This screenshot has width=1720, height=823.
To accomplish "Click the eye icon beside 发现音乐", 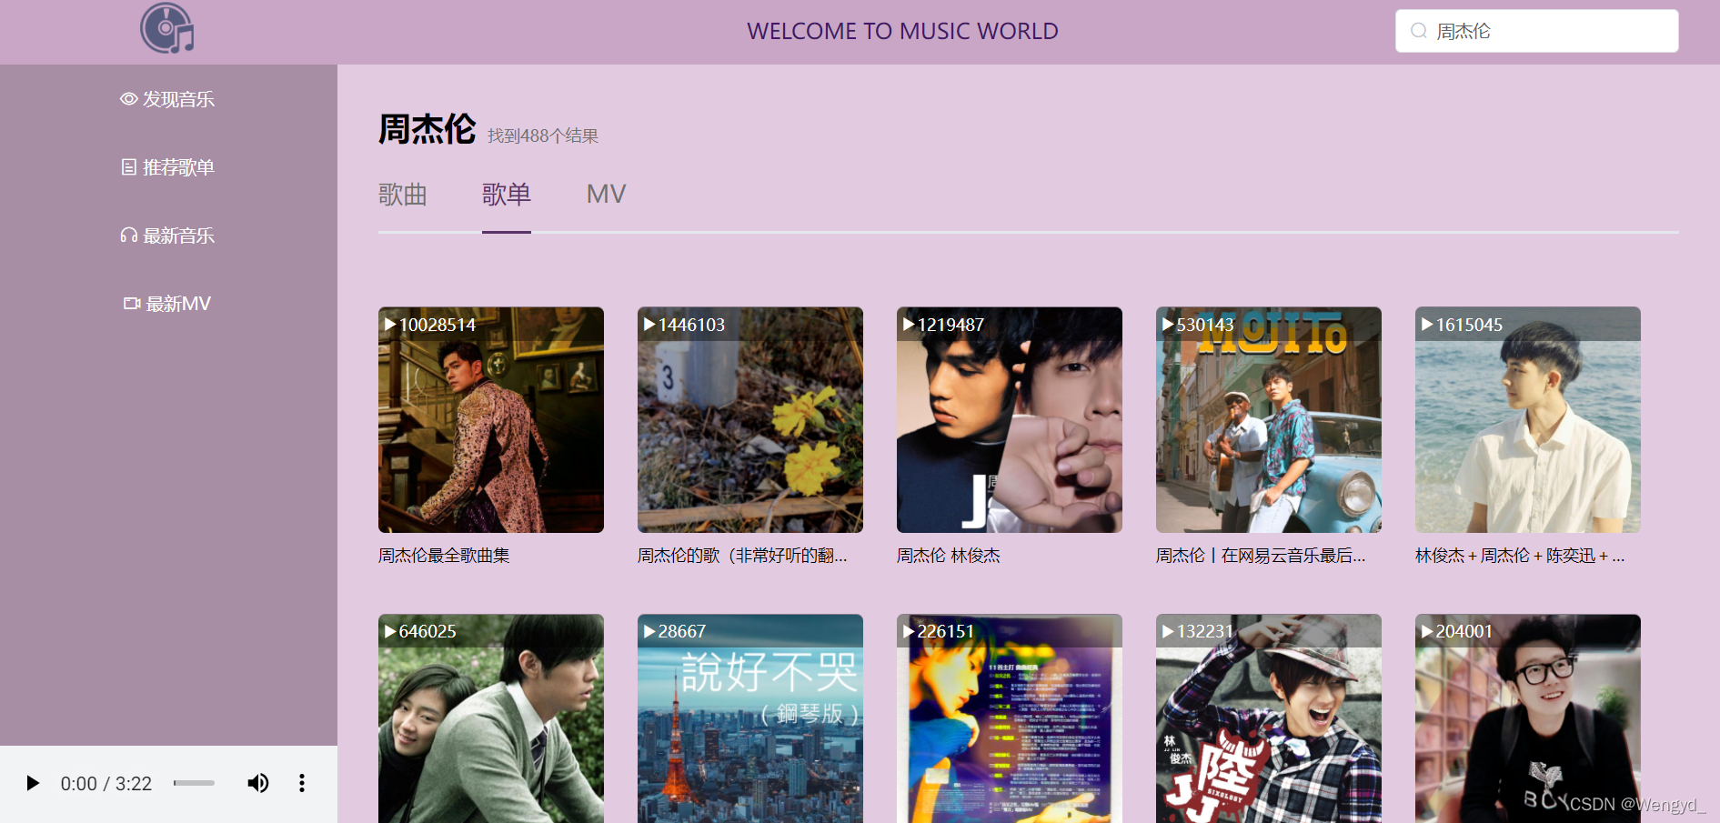I will 128,99.
